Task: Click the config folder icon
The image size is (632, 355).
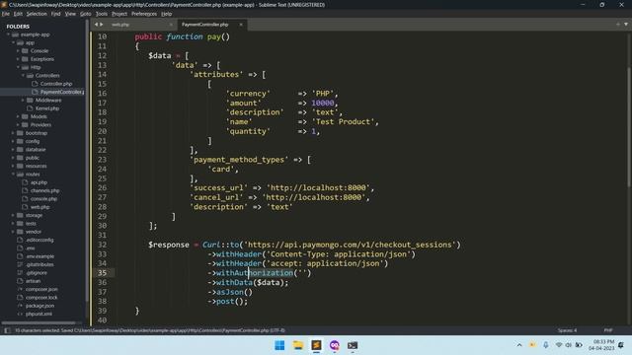Action: [x=20, y=141]
